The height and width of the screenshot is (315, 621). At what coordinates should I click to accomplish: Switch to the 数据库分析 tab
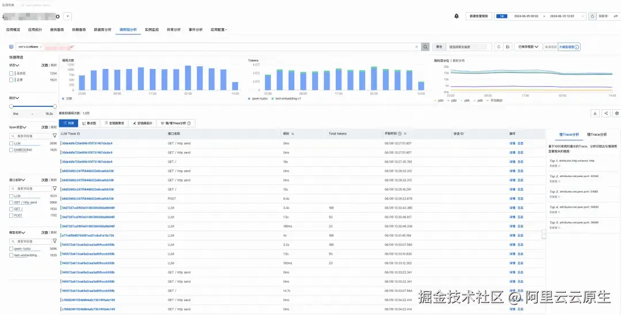pos(102,30)
